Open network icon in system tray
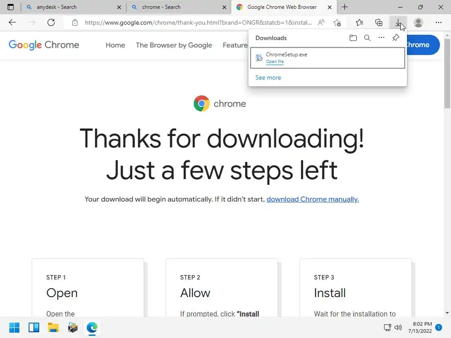Viewport: 451px width, 338px height. click(x=387, y=327)
